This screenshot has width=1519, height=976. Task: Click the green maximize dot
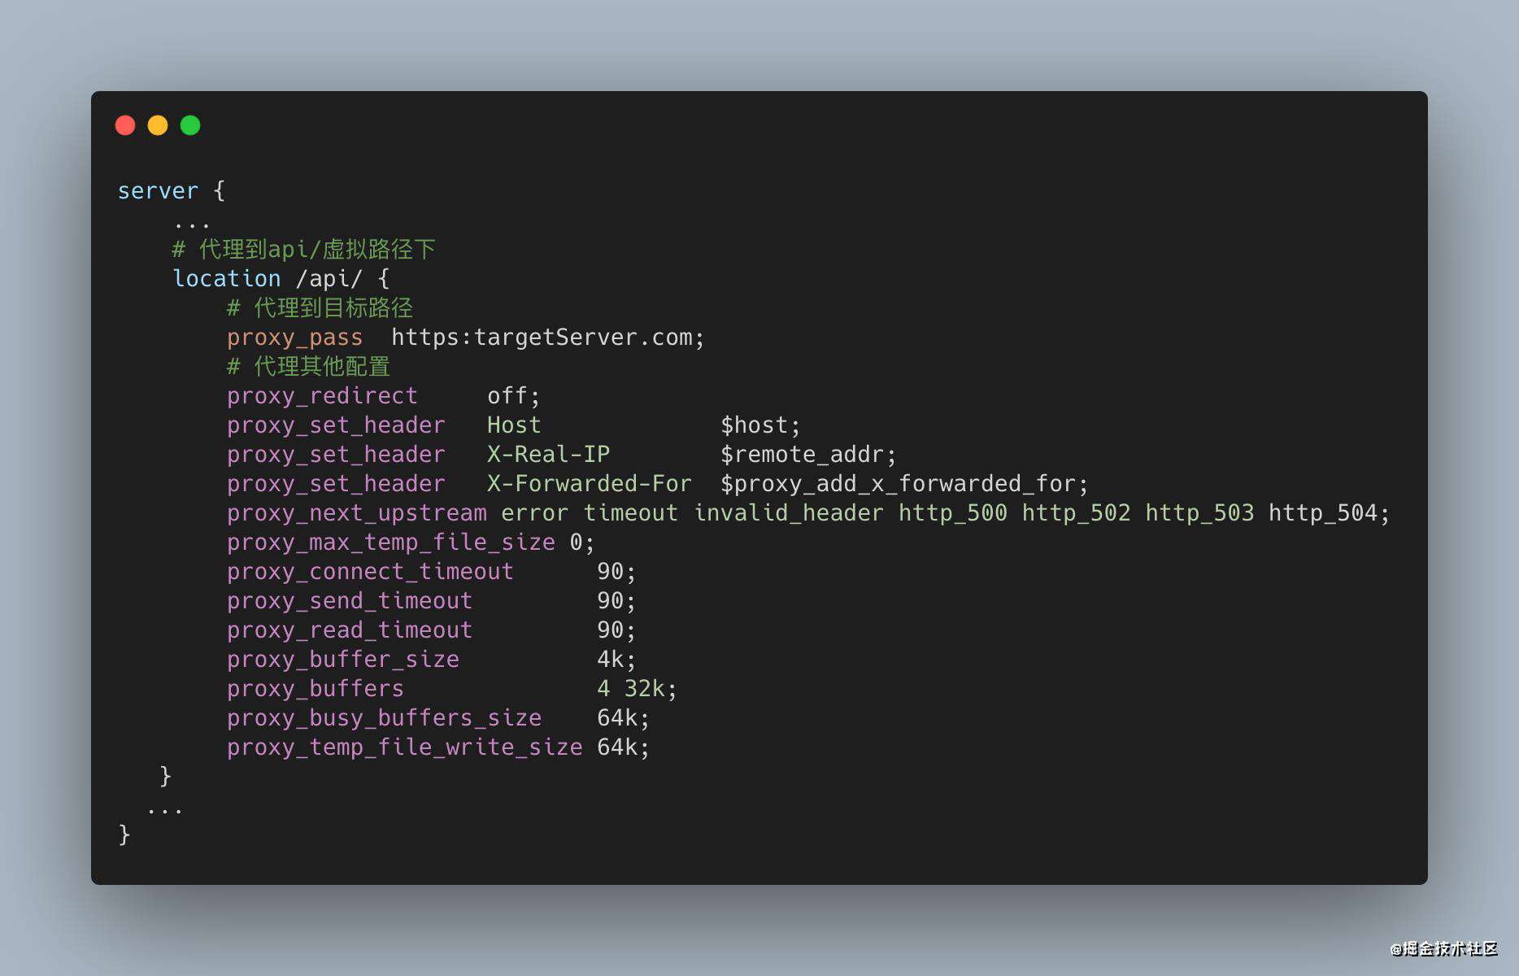[x=190, y=125]
